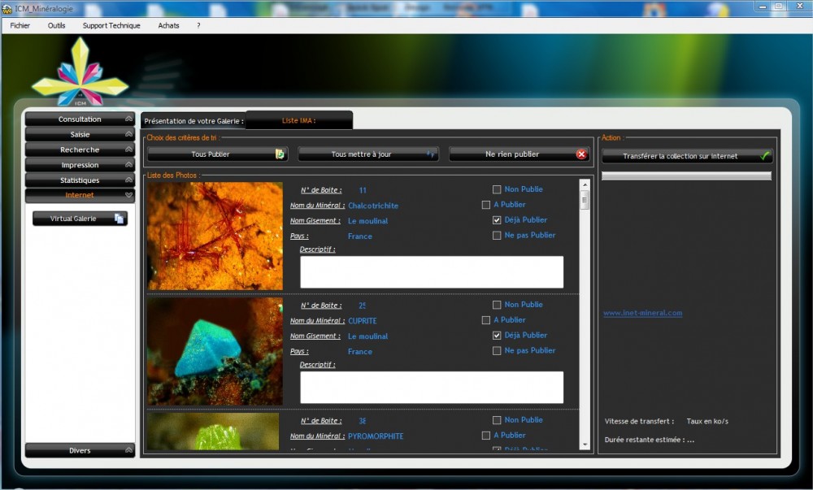This screenshot has width=813, height=490.
Task: Expand the Recherche section chevron
Action: click(128, 150)
